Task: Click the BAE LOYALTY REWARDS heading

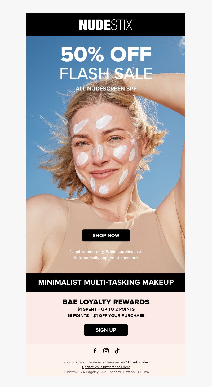Action: (x=106, y=302)
